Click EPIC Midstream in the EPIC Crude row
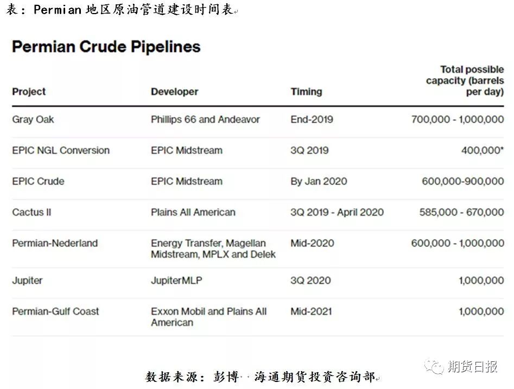This screenshot has height=389, width=514. [187, 181]
